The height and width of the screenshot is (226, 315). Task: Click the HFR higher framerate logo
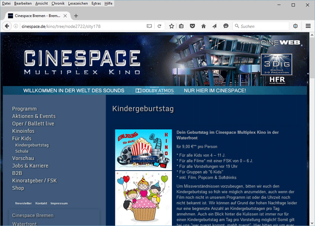pyautogui.click(x=277, y=80)
